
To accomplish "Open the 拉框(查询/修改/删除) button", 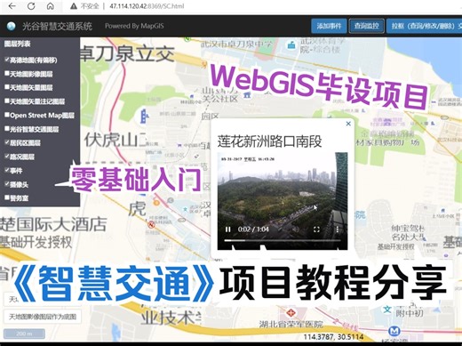I will coord(424,26).
